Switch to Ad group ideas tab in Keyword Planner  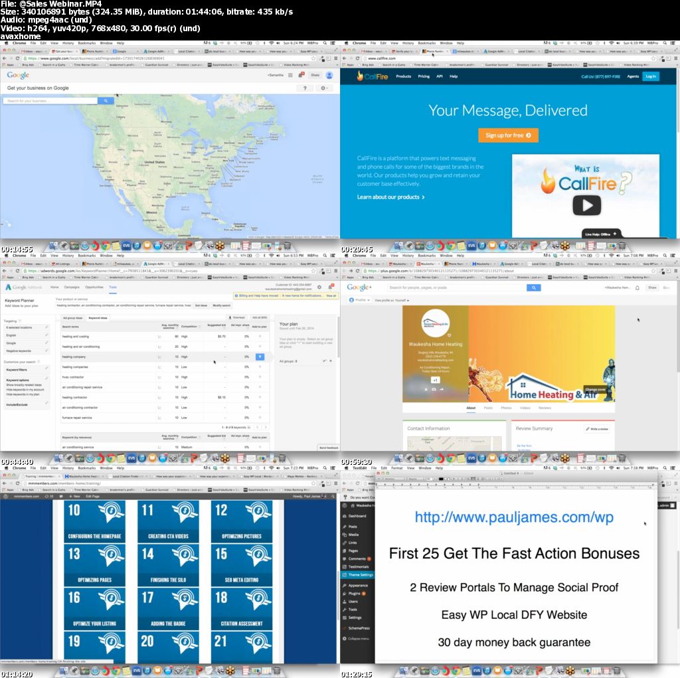click(x=72, y=318)
